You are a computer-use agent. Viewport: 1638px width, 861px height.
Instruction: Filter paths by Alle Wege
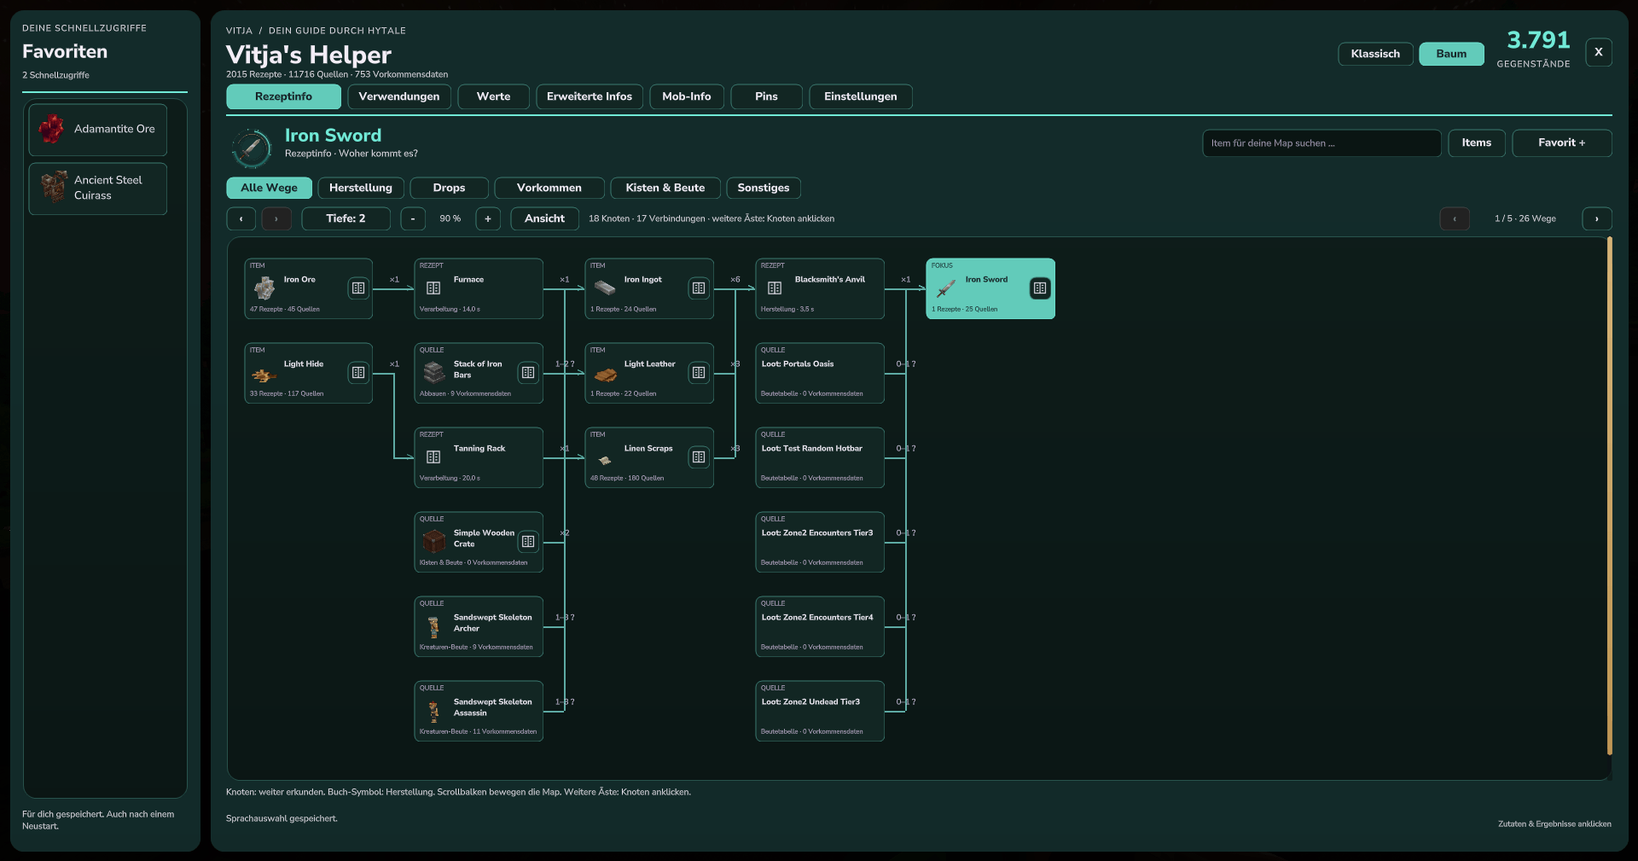click(x=269, y=188)
